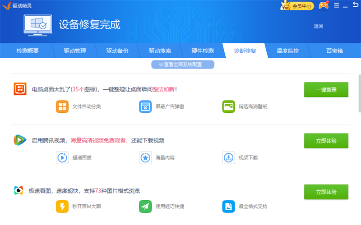The image size is (361, 225).
Task: Open the 驱动备份 tab
Action: click(x=117, y=51)
